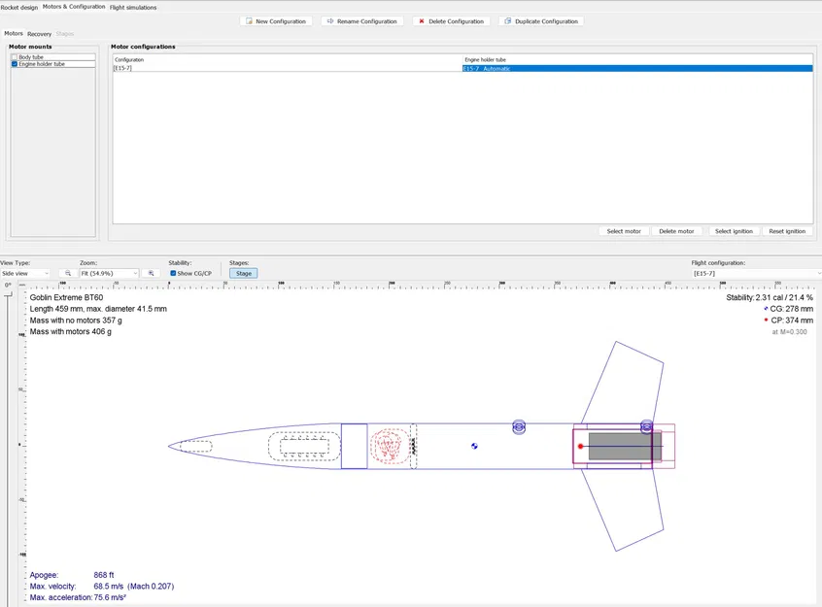Screen dimensions: 822x607
Task: Click the zoom out magnifier icon
Action: coord(68,273)
